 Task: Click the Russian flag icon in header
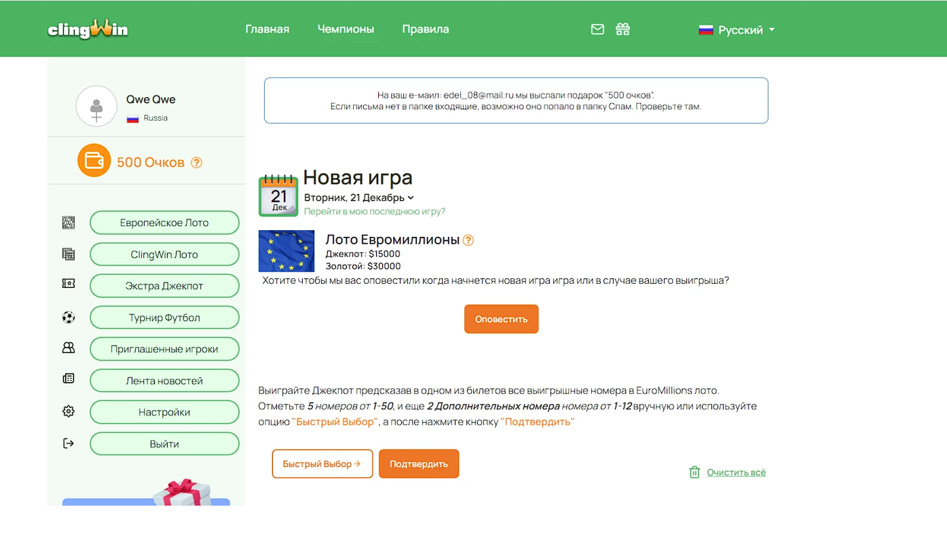(706, 30)
